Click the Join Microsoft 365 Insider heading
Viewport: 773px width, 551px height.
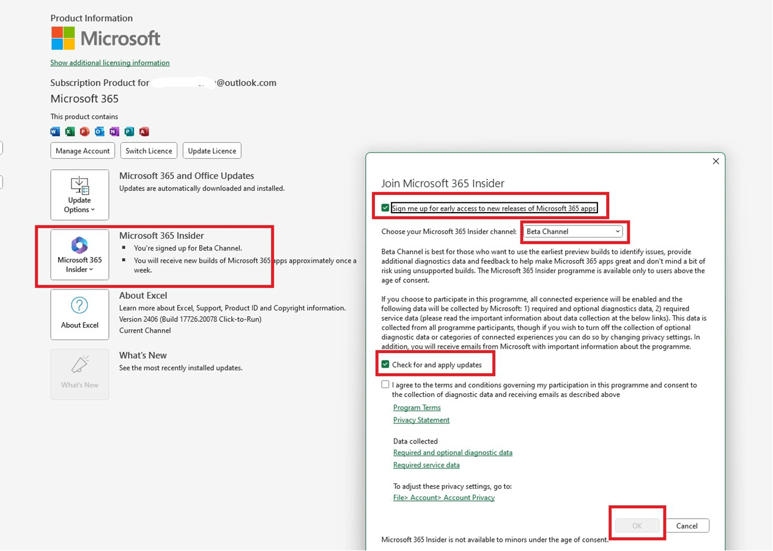(x=443, y=183)
